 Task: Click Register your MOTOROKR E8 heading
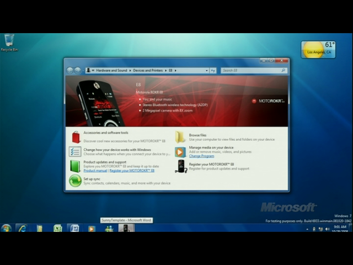pyautogui.click(x=212, y=164)
